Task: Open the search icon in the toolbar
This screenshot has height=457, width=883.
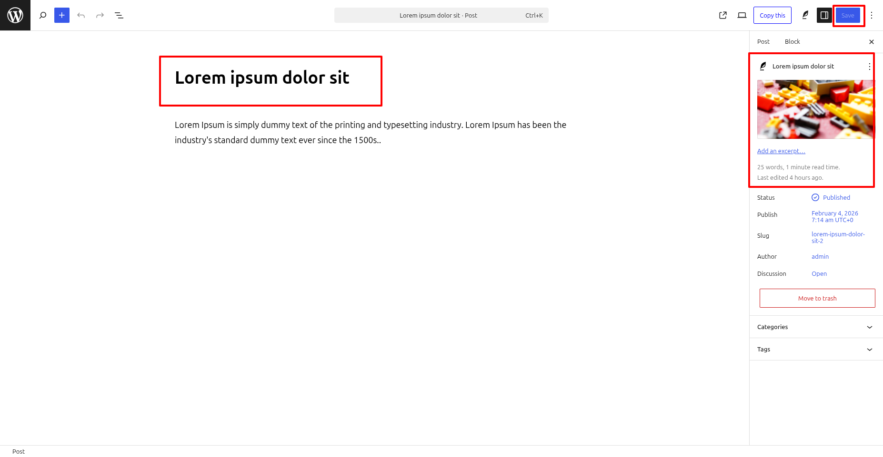Action: [x=43, y=15]
